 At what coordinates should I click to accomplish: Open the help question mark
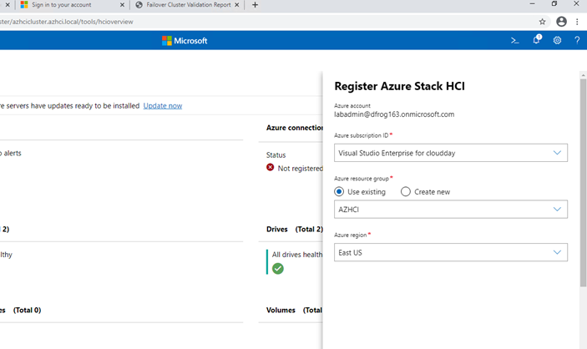577,40
